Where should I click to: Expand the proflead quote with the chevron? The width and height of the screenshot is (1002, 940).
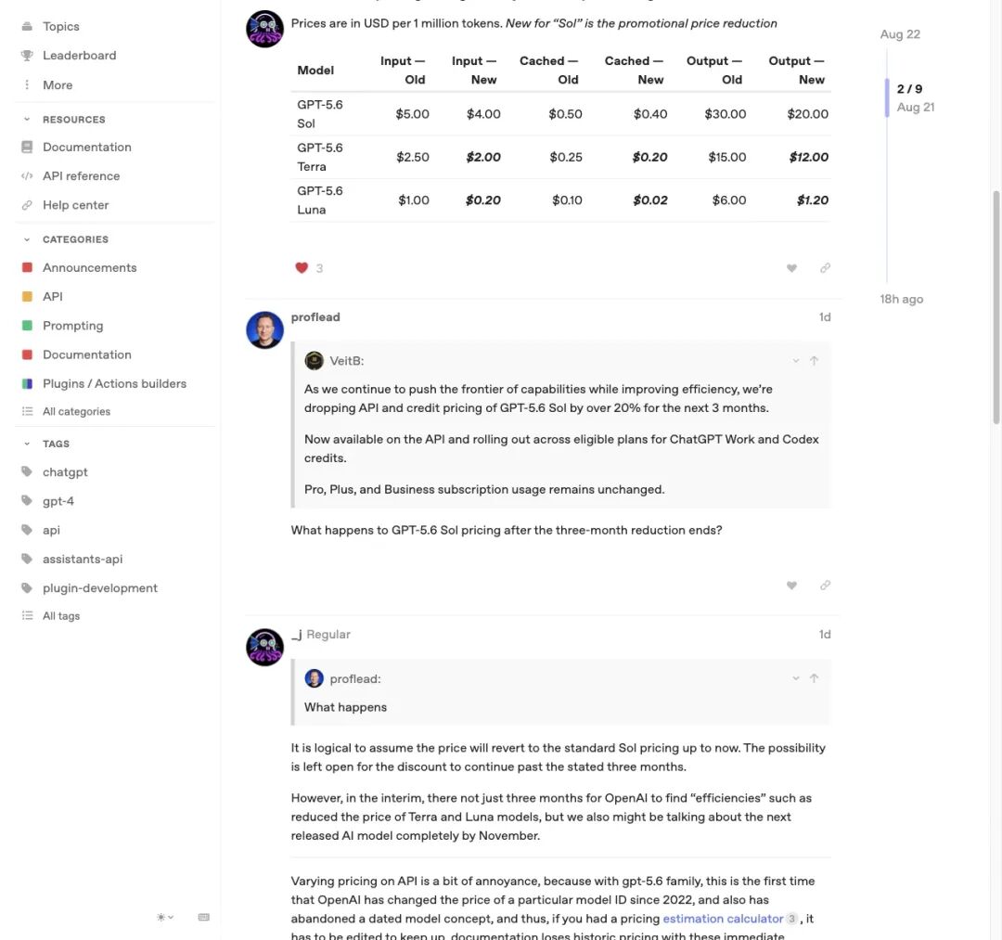click(x=796, y=678)
